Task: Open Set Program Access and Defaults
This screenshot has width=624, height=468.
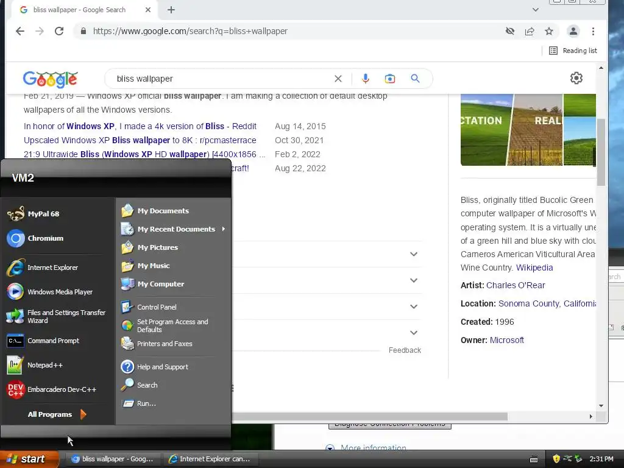Action: pos(165,325)
